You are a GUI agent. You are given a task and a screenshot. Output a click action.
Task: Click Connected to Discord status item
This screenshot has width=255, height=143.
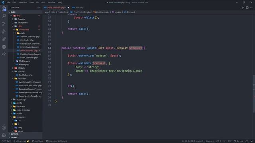click(x=56, y=141)
